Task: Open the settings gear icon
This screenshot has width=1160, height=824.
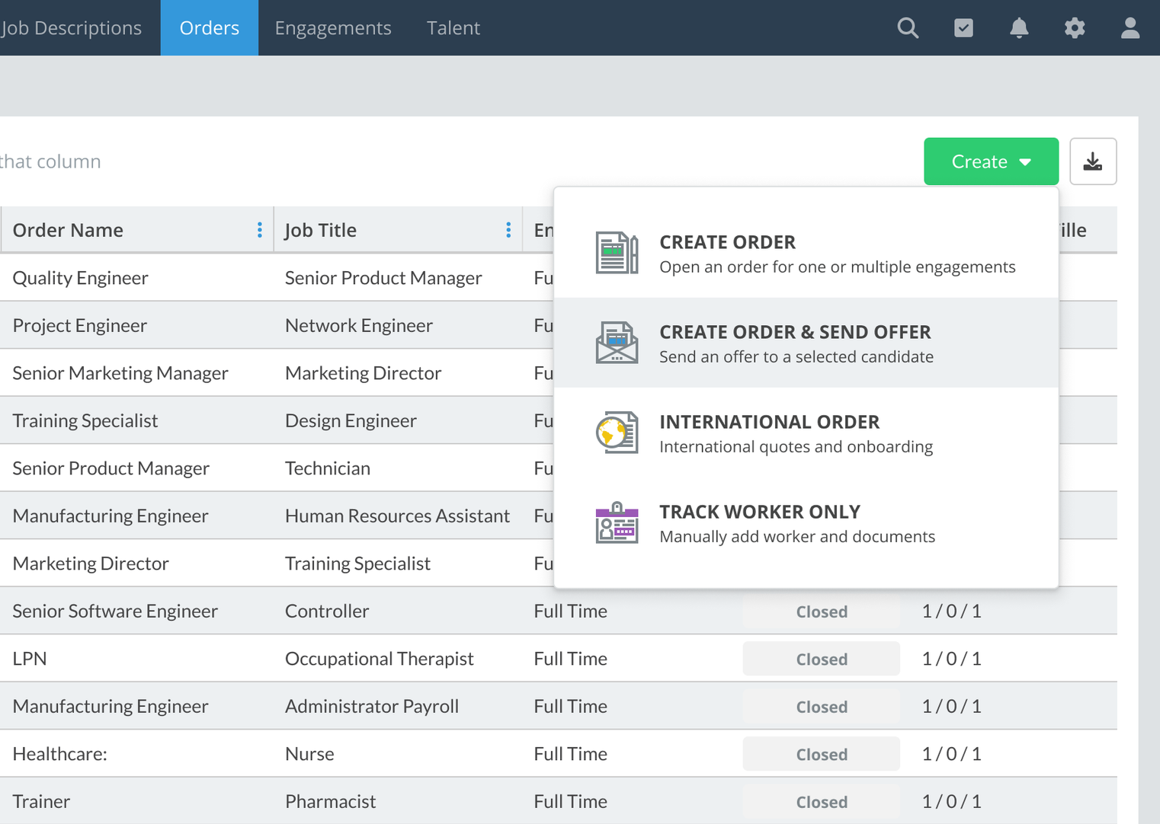Action: coord(1075,28)
